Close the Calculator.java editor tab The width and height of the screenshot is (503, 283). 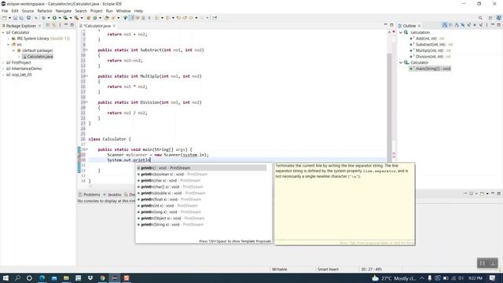[x=114, y=26]
